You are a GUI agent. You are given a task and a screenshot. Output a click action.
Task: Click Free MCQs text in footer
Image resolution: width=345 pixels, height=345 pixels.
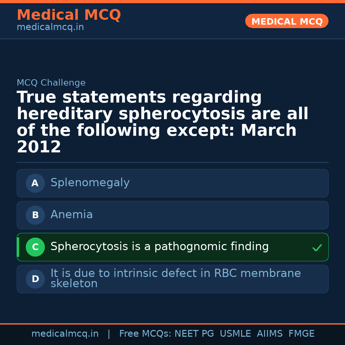(145, 334)
